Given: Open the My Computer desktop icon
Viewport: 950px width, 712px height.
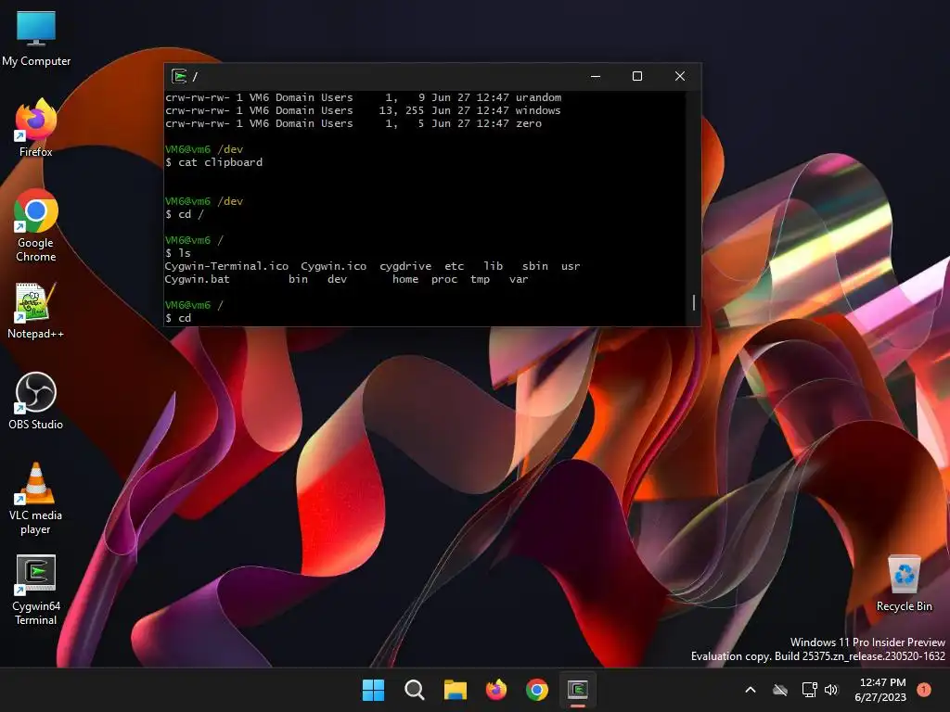Looking at the screenshot, I should pyautogui.click(x=36, y=38).
